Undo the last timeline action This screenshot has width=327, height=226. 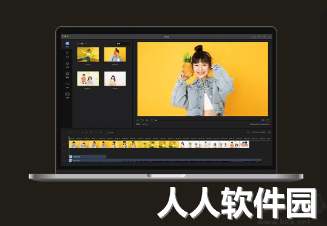(x=70, y=132)
